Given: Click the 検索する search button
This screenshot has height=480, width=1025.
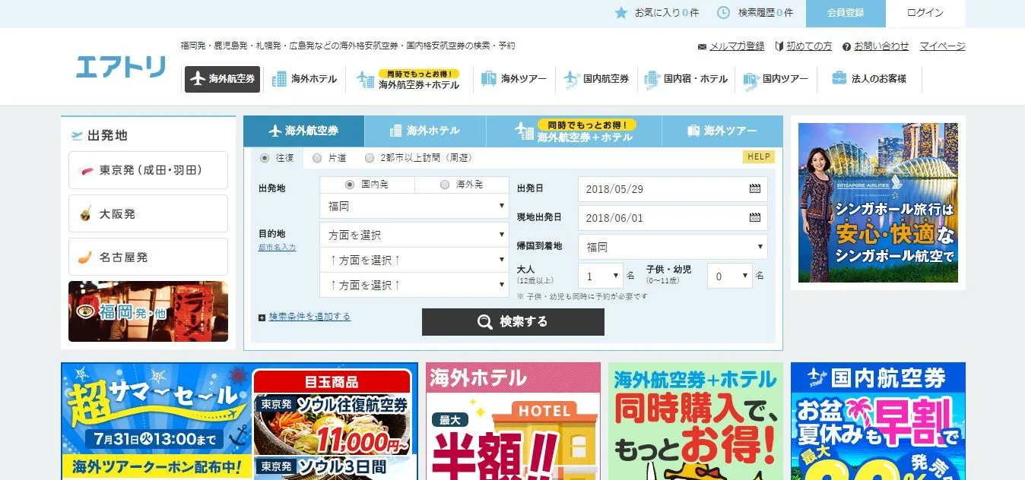Looking at the screenshot, I should tap(513, 322).
